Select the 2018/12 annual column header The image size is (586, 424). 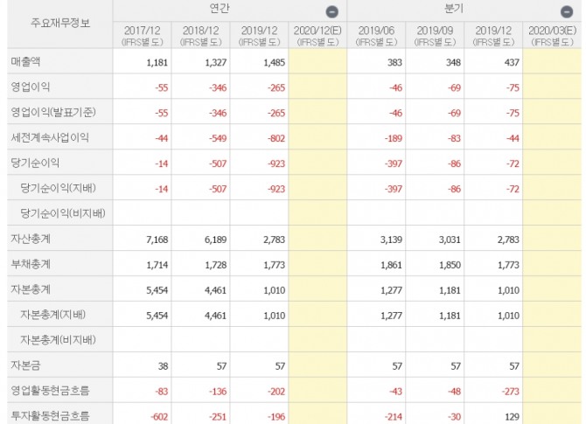[200, 35]
